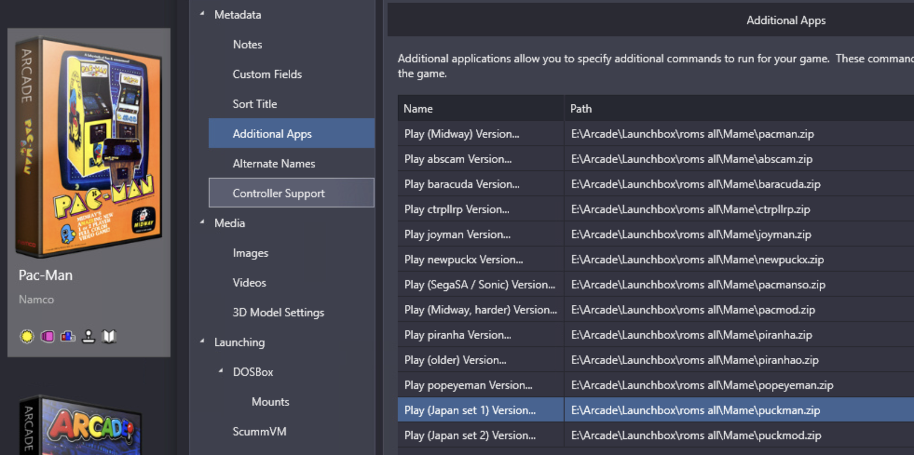Open the Alternate Names page
The height and width of the screenshot is (455, 914).
(274, 164)
